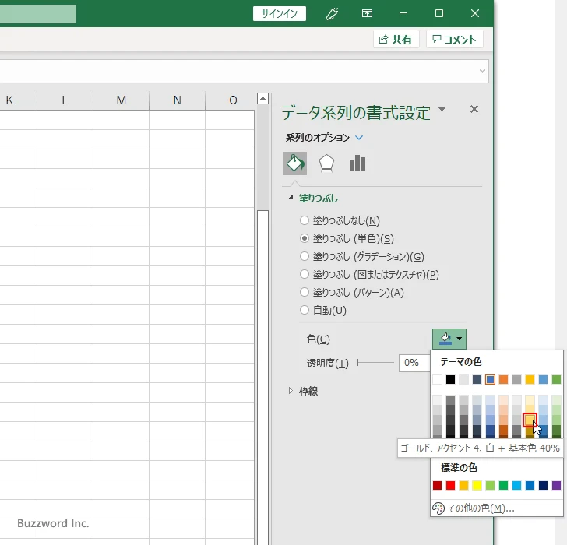Click the vertical scrollbar up arrow
Viewport: 567px width, 545px height.
(263, 98)
